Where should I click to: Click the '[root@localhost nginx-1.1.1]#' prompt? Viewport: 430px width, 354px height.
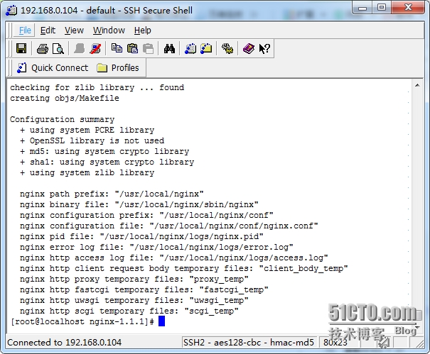click(82, 321)
